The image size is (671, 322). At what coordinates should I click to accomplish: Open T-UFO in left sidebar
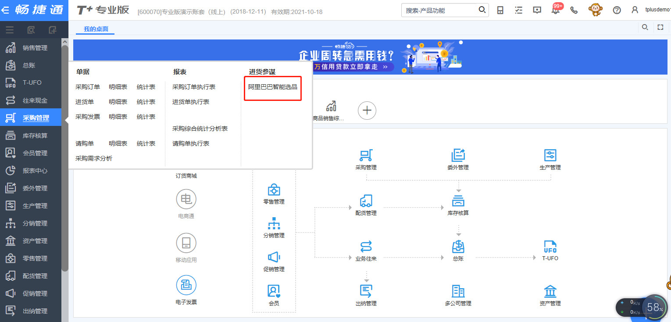coord(31,83)
